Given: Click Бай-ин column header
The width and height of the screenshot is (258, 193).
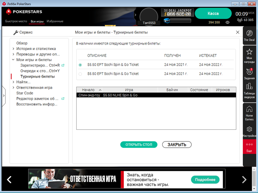Looking at the screenshot, I should [x=172, y=90].
